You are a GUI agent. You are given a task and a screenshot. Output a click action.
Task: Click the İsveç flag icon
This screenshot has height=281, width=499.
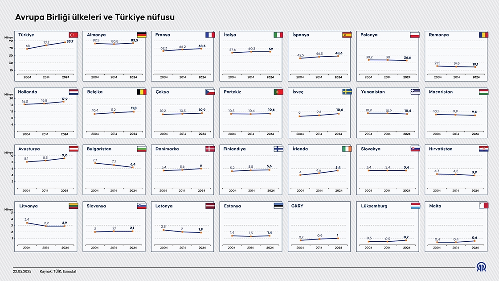pos(347,92)
